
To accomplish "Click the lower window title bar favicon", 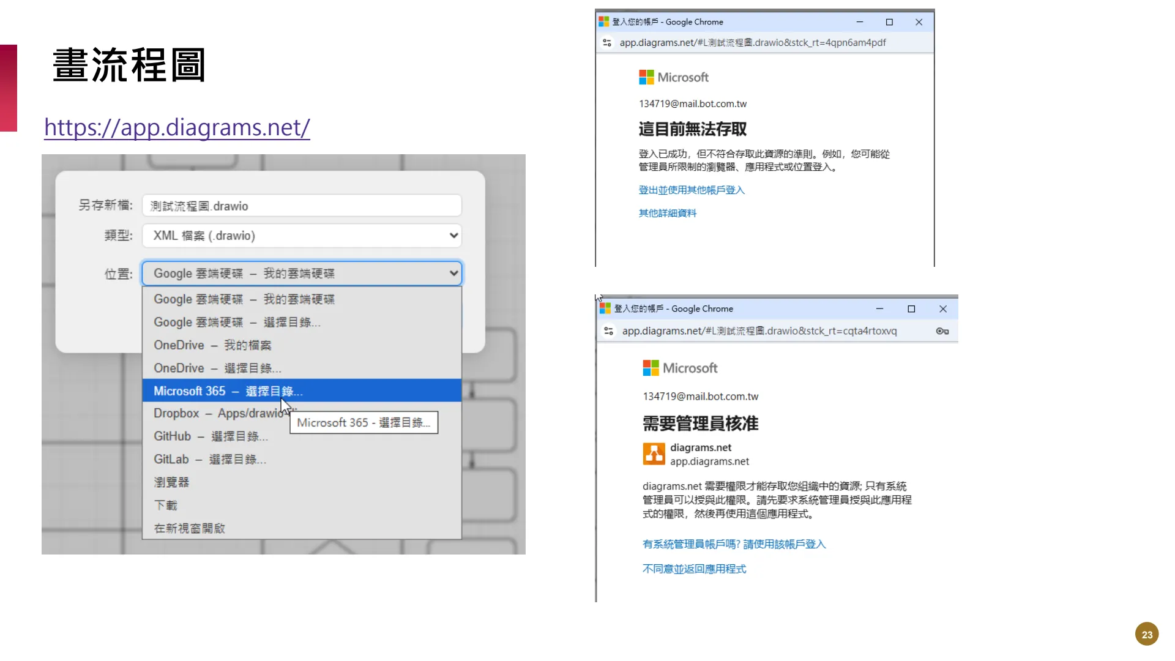I will (x=605, y=308).
